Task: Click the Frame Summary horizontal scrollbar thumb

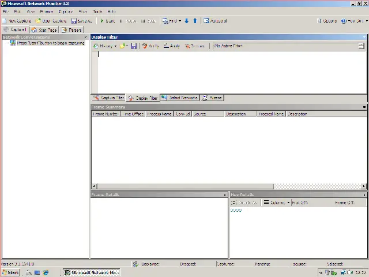Action: click(x=186, y=186)
